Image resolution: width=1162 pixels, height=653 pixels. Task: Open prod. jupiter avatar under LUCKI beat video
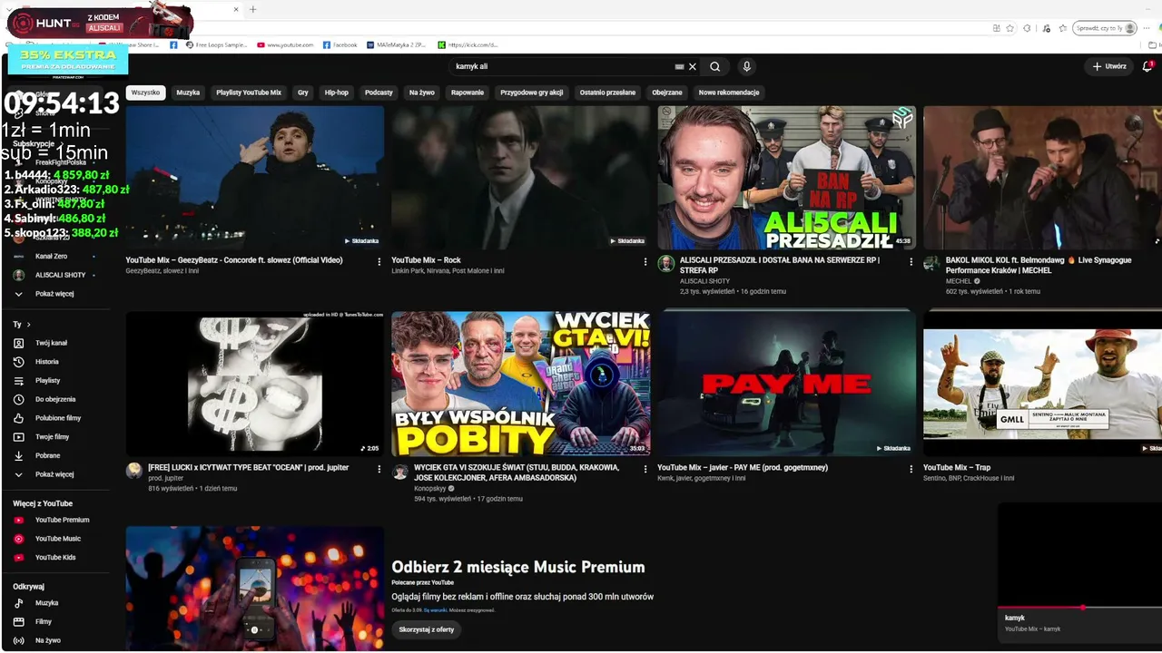pyautogui.click(x=134, y=470)
